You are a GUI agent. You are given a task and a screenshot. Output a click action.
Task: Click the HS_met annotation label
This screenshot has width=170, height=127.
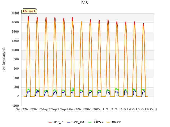click(29, 11)
